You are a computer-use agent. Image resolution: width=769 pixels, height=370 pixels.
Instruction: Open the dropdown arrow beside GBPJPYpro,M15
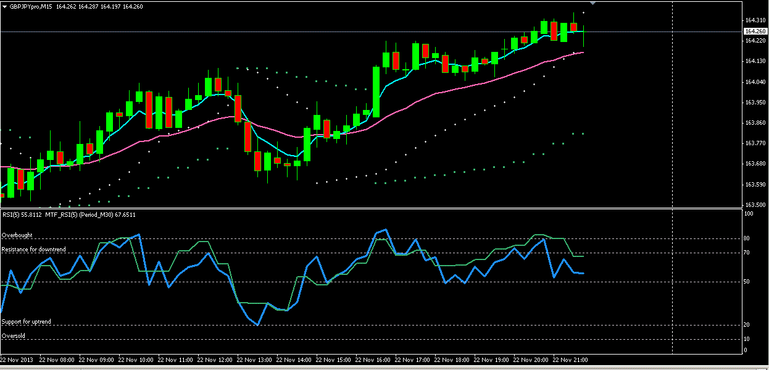click(x=4, y=6)
